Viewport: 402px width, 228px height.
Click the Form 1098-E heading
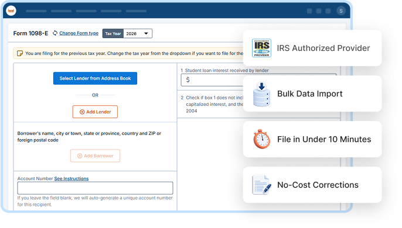pyautogui.click(x=30, y=33)
